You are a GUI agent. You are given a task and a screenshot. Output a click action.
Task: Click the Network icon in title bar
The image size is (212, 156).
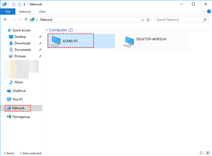(5, 4)
